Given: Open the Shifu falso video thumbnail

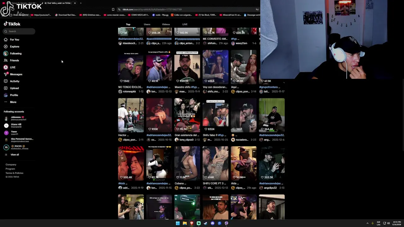Looking at the screenshot, I should tap(215, 115).
